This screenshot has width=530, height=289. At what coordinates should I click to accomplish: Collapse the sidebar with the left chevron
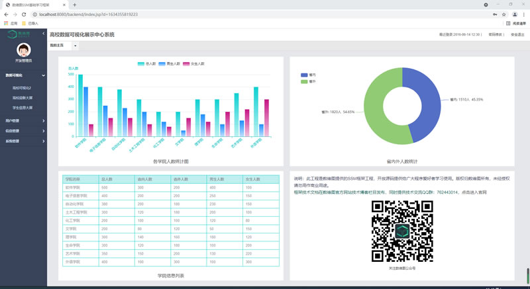[43, 33]
